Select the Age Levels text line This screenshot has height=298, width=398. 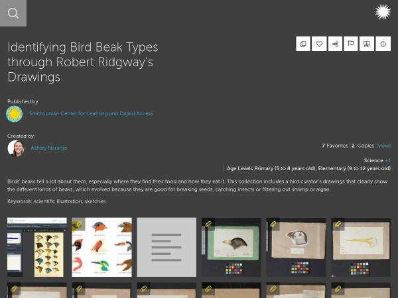tap(308, 168)
